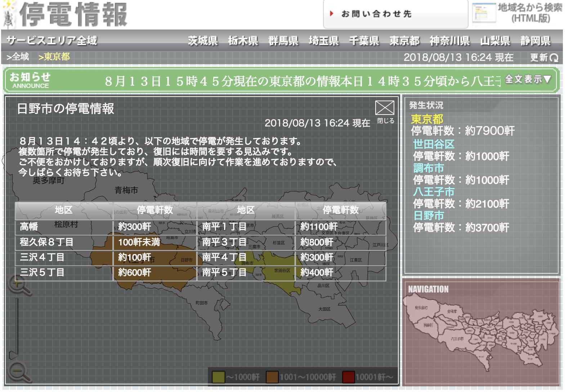This screenshot has width=569, height=392.
Task: Click the 更新 refresh icon
Action: [544, 57]
